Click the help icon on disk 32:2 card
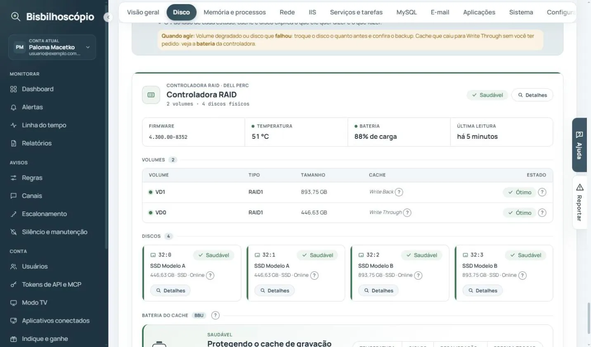 point(418,275)
